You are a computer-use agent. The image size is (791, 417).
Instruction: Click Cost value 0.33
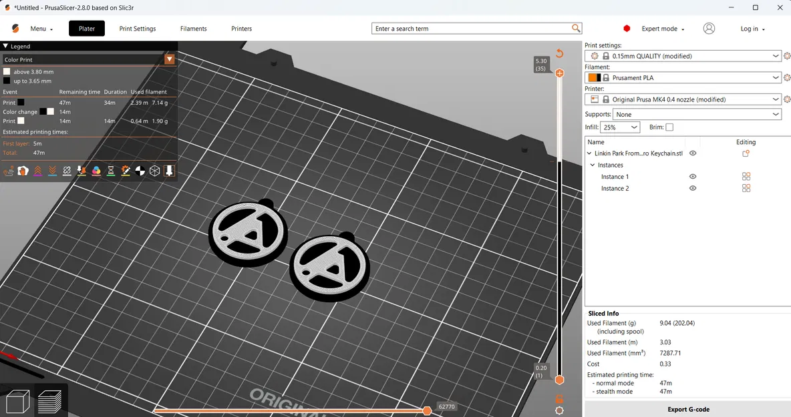tap(665, 364)
